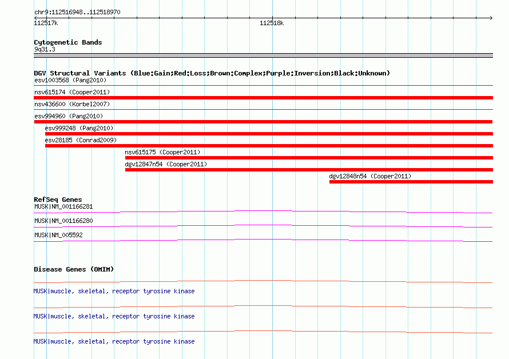Select transcript MUSK|NM_005592
The width and height of the screenshot is (509, 359).
58,235
